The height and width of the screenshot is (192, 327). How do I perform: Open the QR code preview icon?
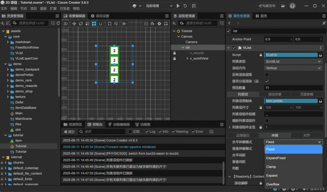pos(194,6)
